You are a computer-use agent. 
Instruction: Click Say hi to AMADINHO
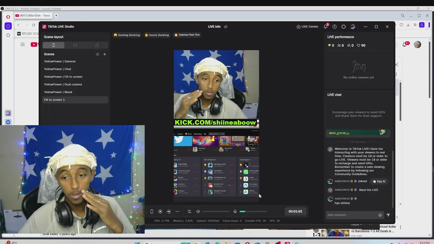click(379, 181)
